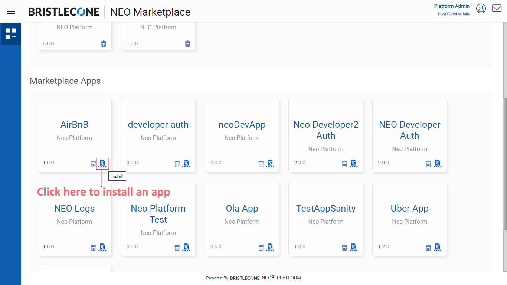
Task: Open the hamburger navigation menu
Action: [x=11, y=11]
